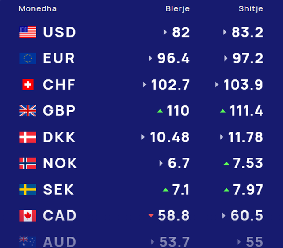The image size is (283, 248).
Task: Click the USD currency label
Action: click(59, 32)
